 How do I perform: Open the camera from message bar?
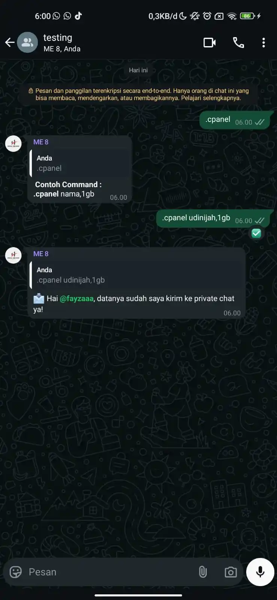(x=230, y=572)
